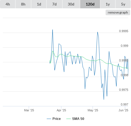Click the remove graph button
Image resolution: width=131 pixels, height=126 pixels.
pyautogui.click(x=118, y=12)
